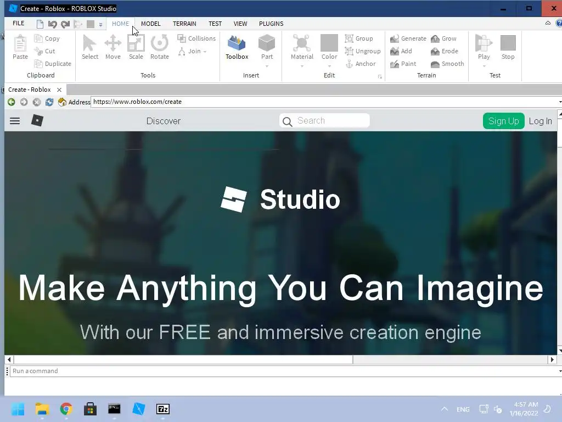Open quick access toolbar customize arrow
Viewport: 562px width, 422px height.
[x=101, y=24]
